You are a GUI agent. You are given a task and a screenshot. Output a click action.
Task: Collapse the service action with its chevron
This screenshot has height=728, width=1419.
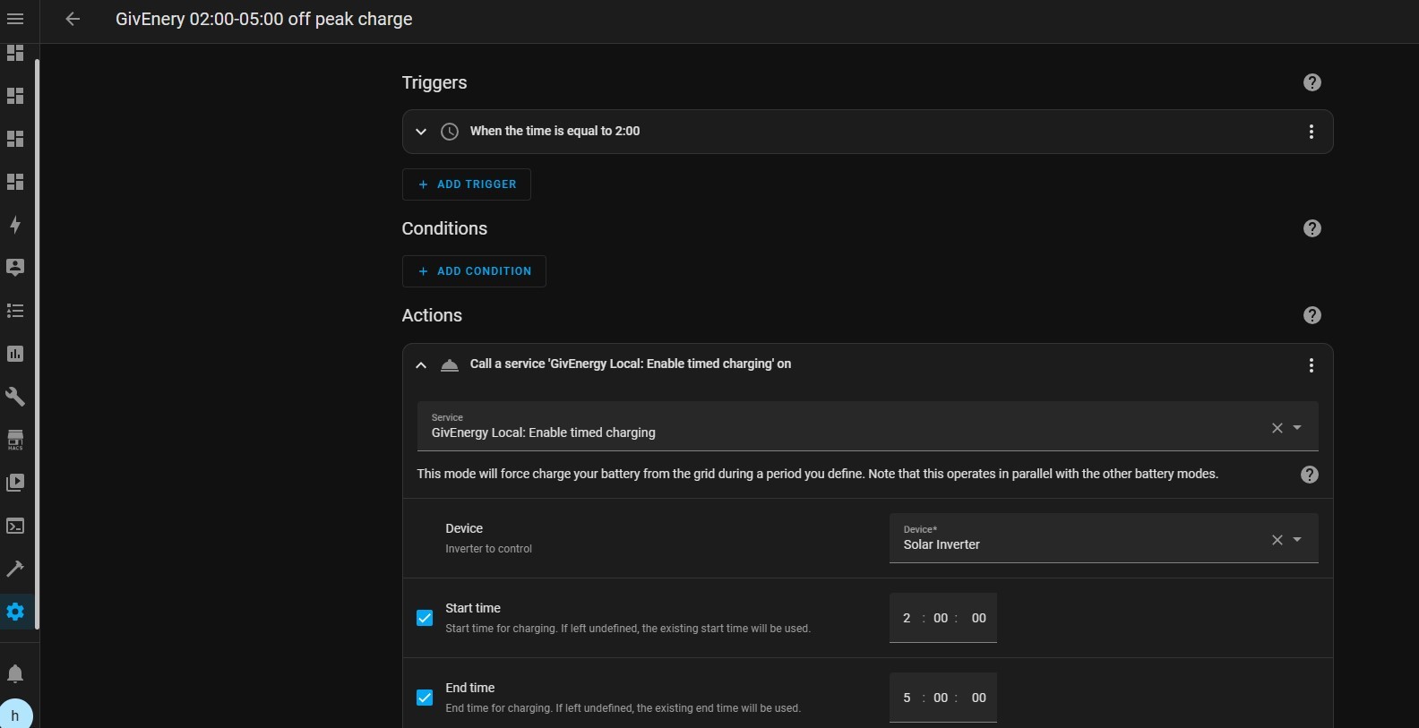(x=421, y=365)
